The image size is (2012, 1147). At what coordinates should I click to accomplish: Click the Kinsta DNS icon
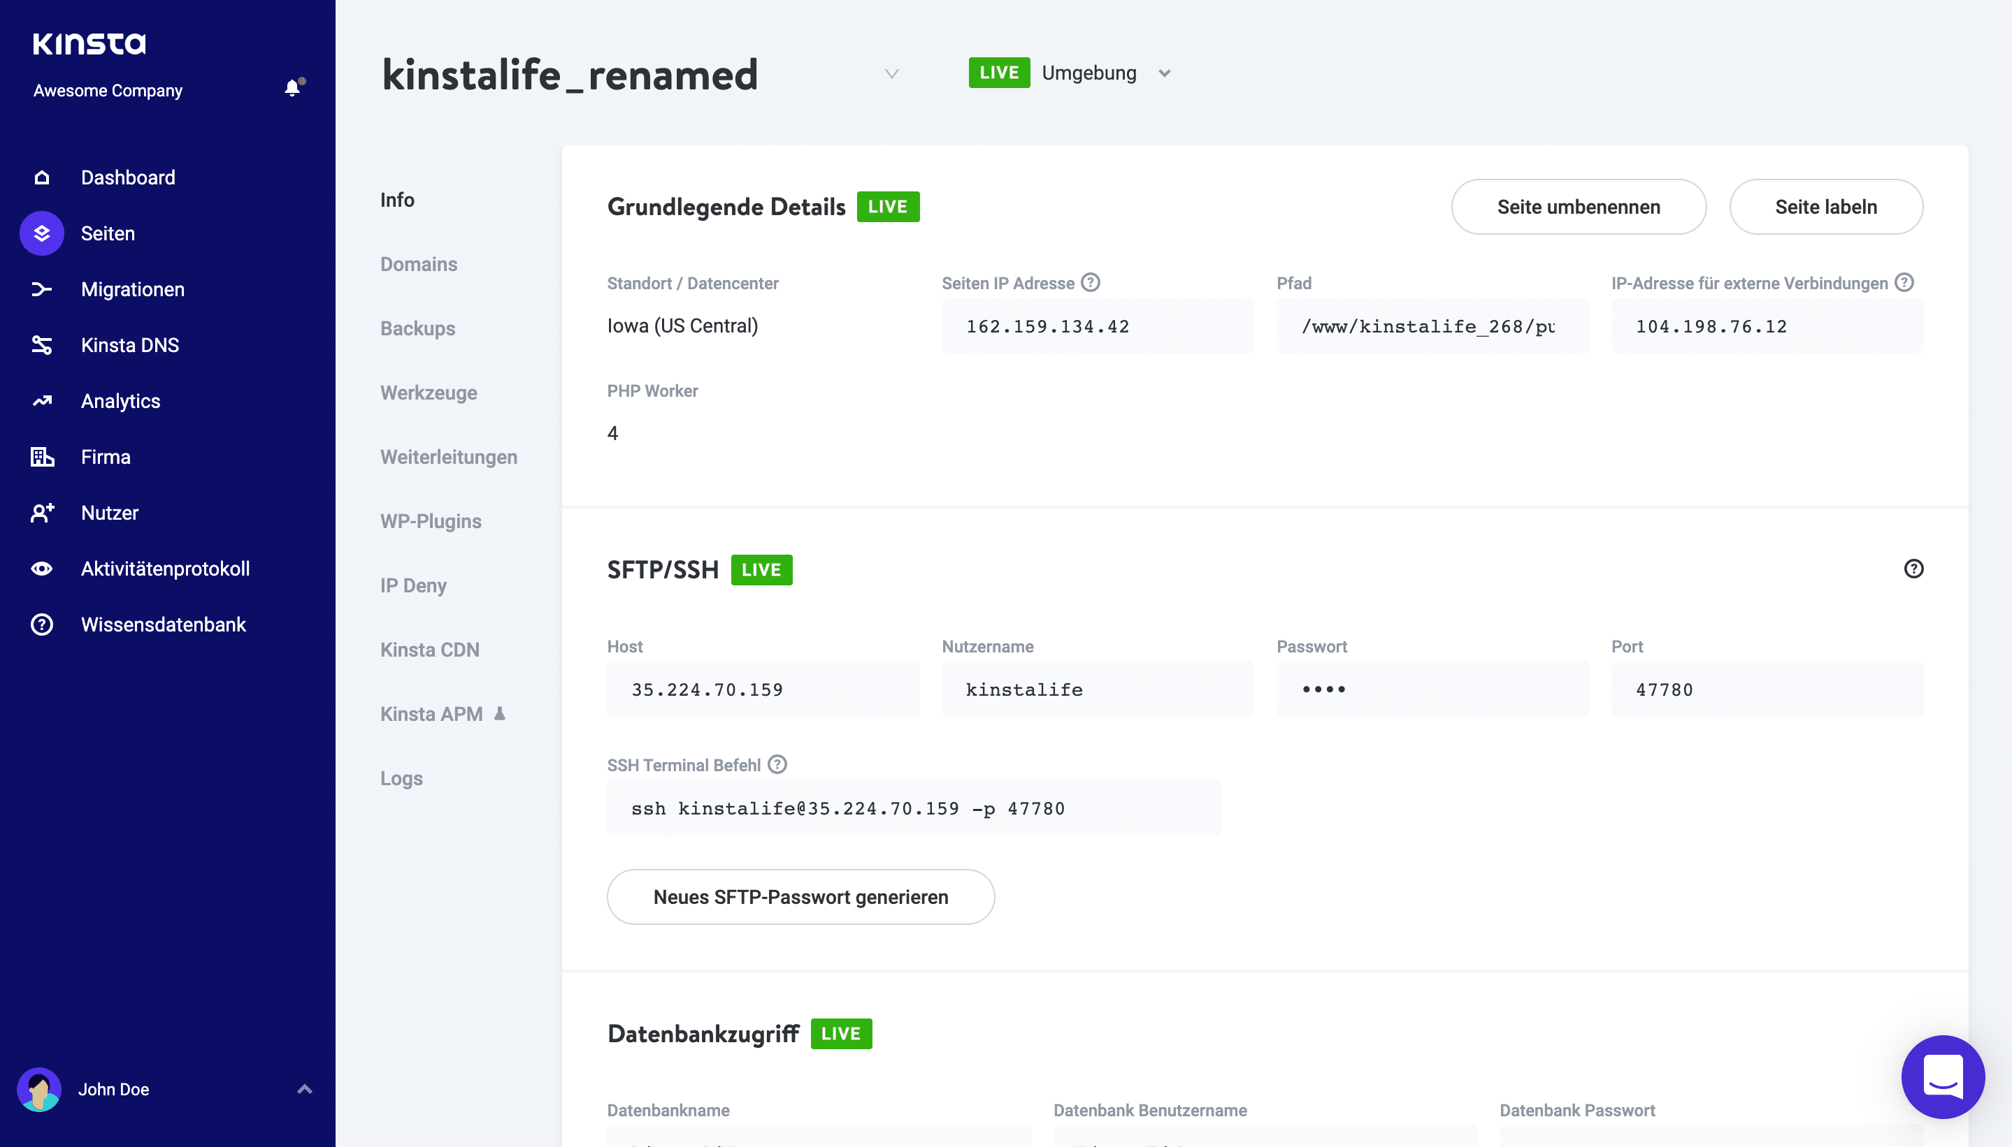42,345
